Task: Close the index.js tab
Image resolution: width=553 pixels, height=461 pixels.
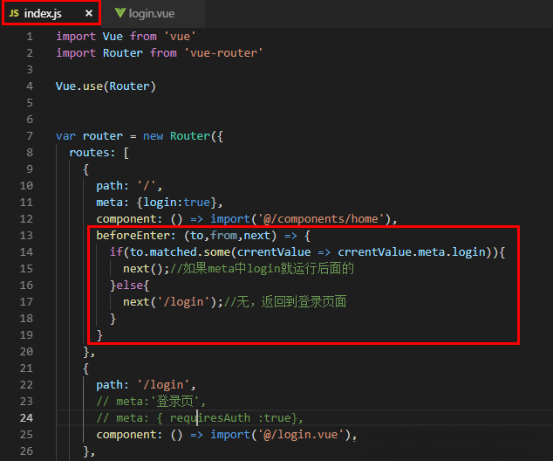Action: pos(89,13)
